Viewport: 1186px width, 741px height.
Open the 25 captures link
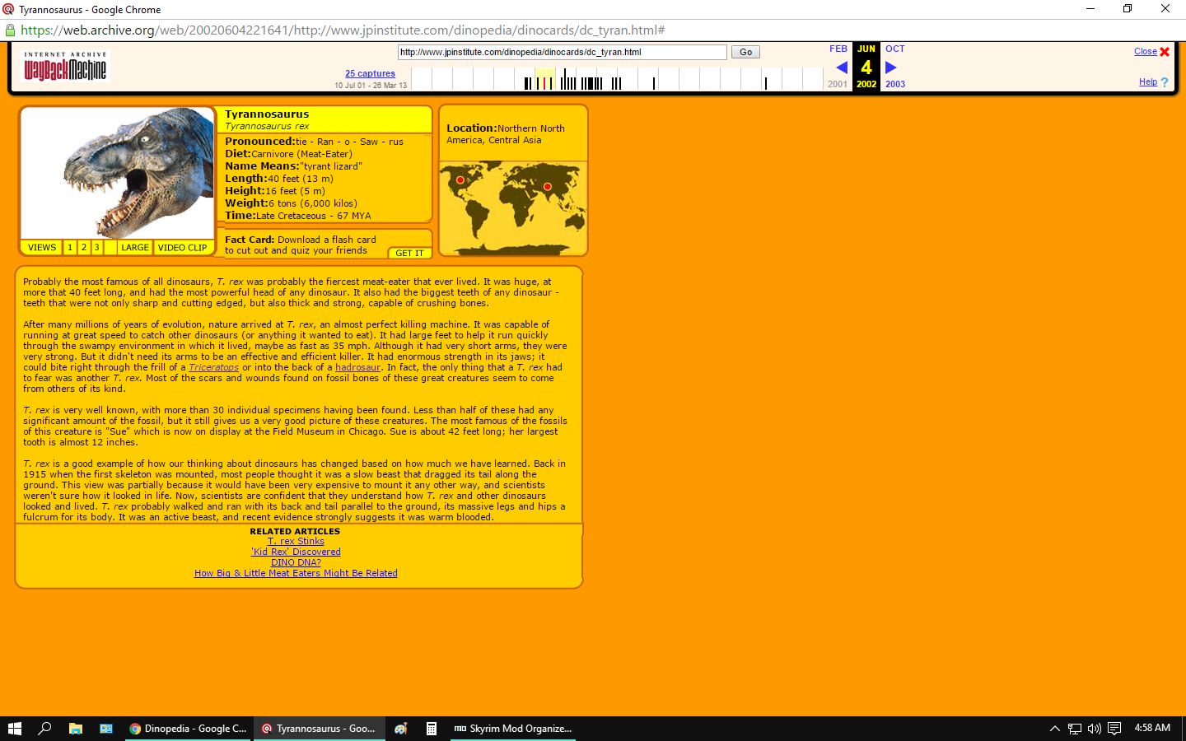(370, 73)
